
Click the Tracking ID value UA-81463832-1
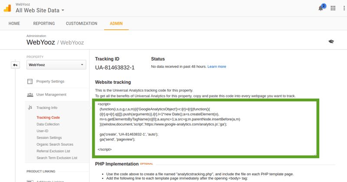[x=115, y=67]
